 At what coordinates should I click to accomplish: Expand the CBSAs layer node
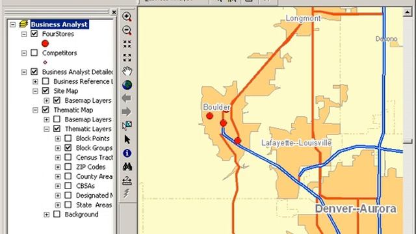tap(58, 186)
